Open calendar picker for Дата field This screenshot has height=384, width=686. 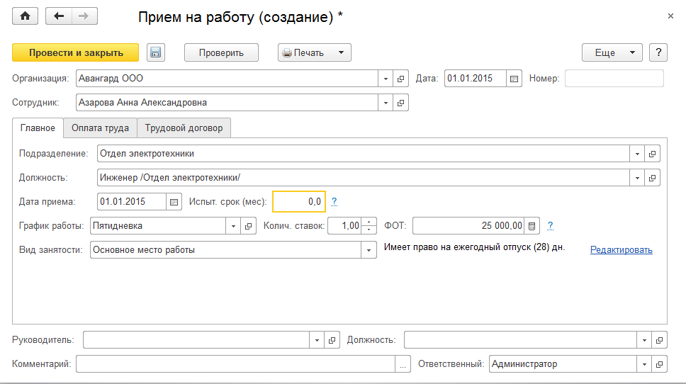pos(514,79)
